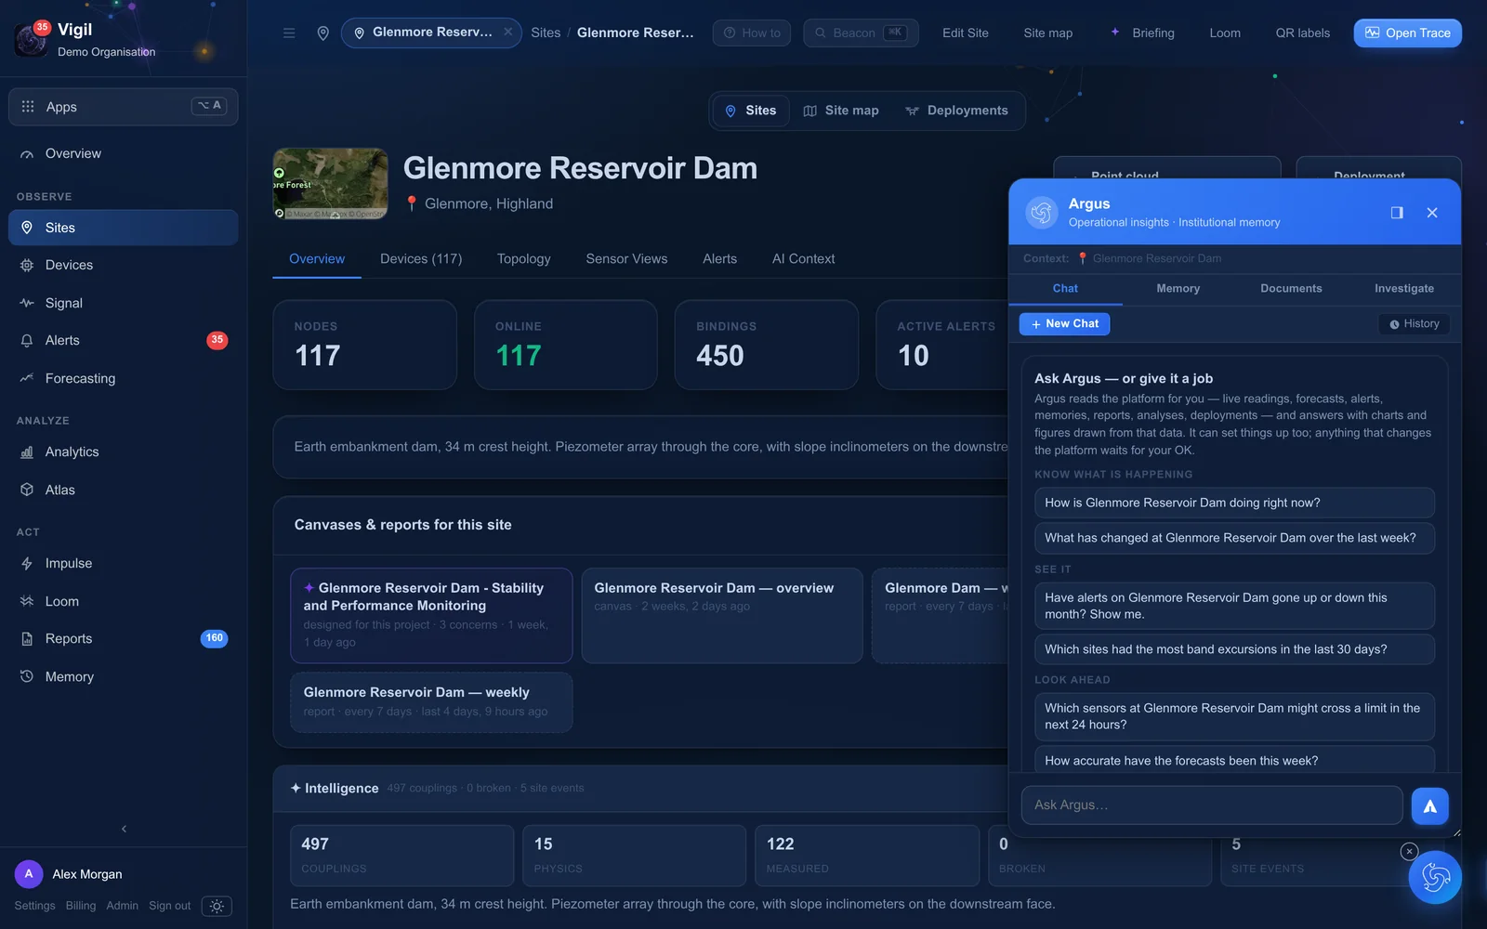
Task: Click the floating Argus assistant button
Action: pyautogui.click(x=1435, y=878)
